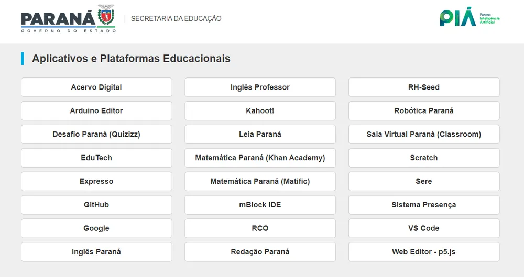Open Redação Paraná
This screenshot has width=524, height=277.
pyautogui.click(x=260, y=252)
